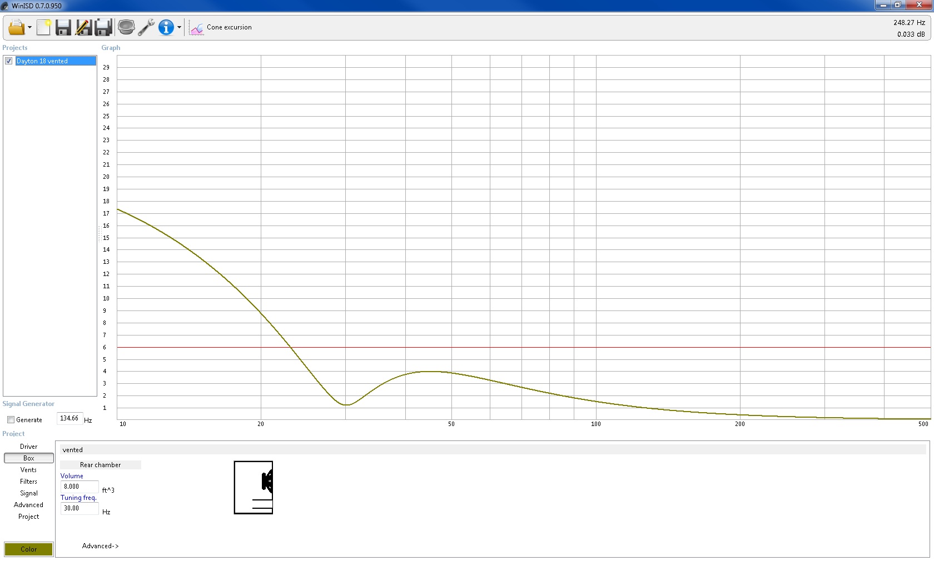
Task: Restore down the WinISD window
Action: click(897, 5)
